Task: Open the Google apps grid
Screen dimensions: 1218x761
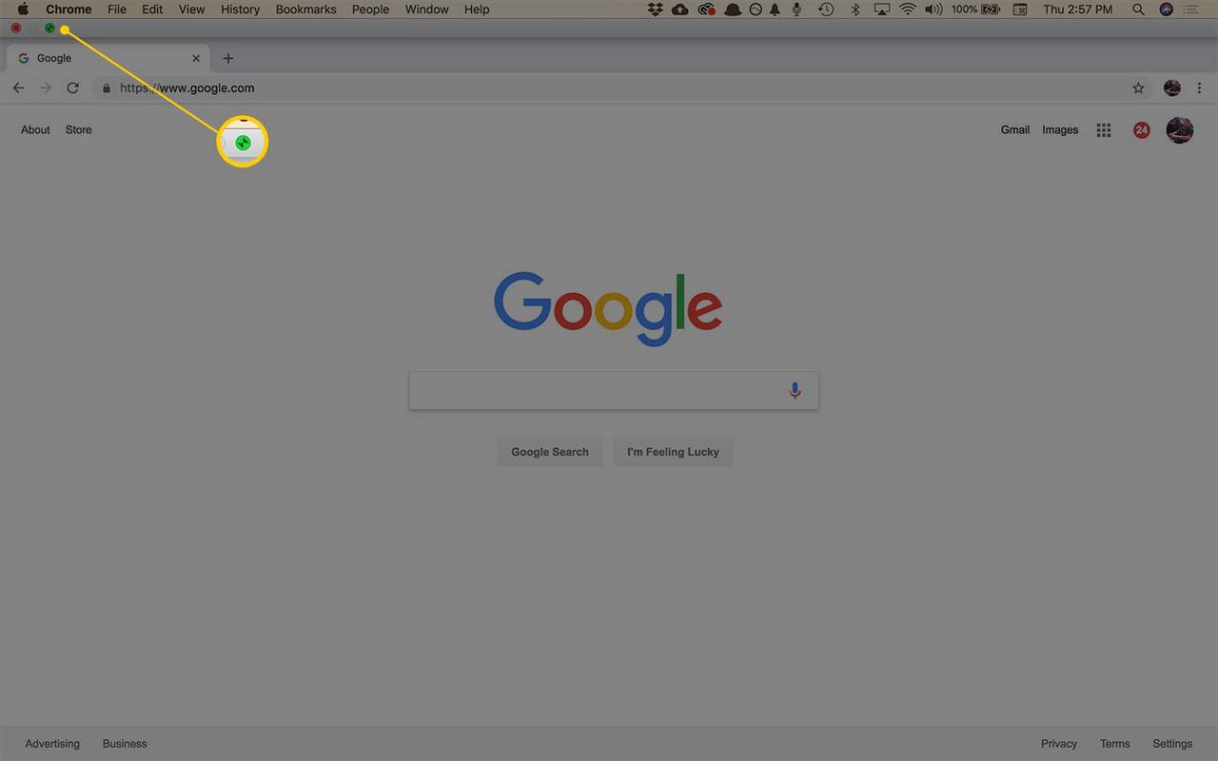Action: [1104, 130]
